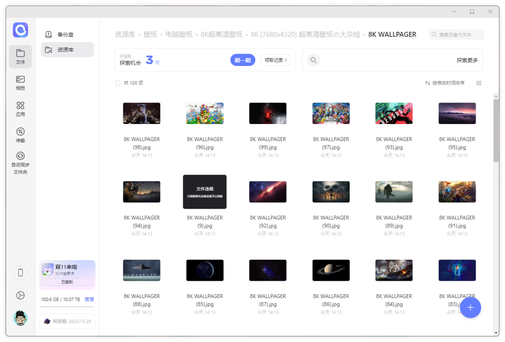
Task: Expand 领取记录 with the chevron
Action: click(x=275, y=60)
